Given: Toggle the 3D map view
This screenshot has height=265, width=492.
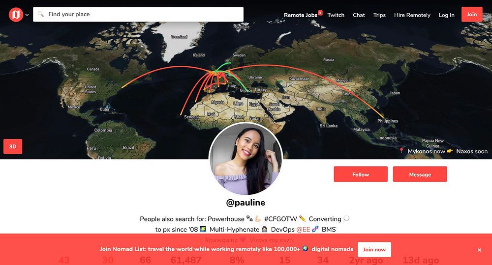Looking at the screenshot, I should pyautogui.click(x=13, y=146).
